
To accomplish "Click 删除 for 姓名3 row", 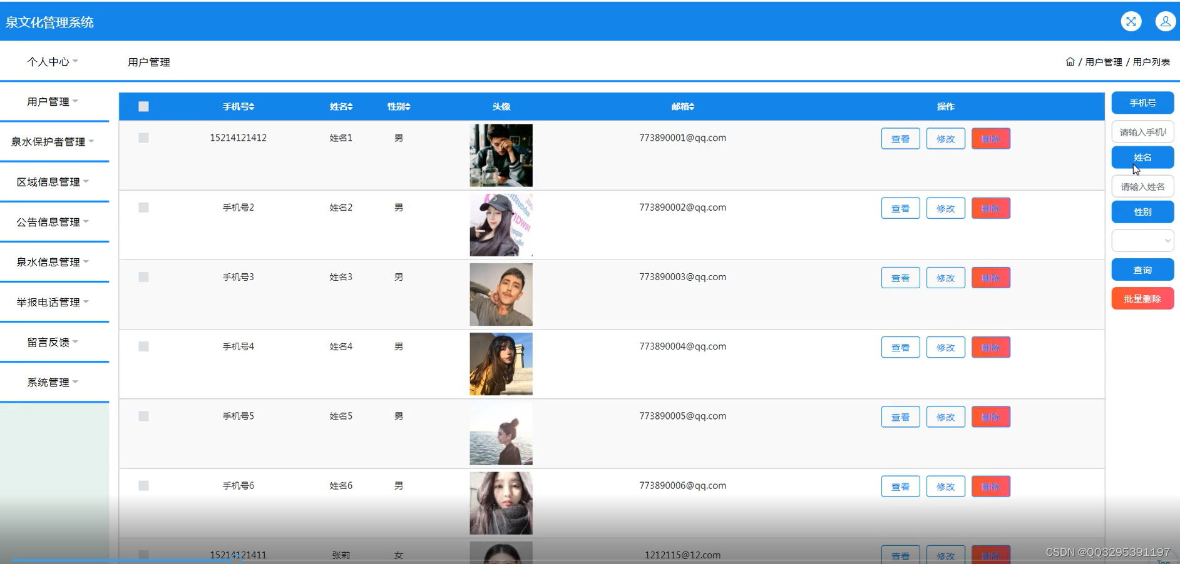I will [990, 278].
